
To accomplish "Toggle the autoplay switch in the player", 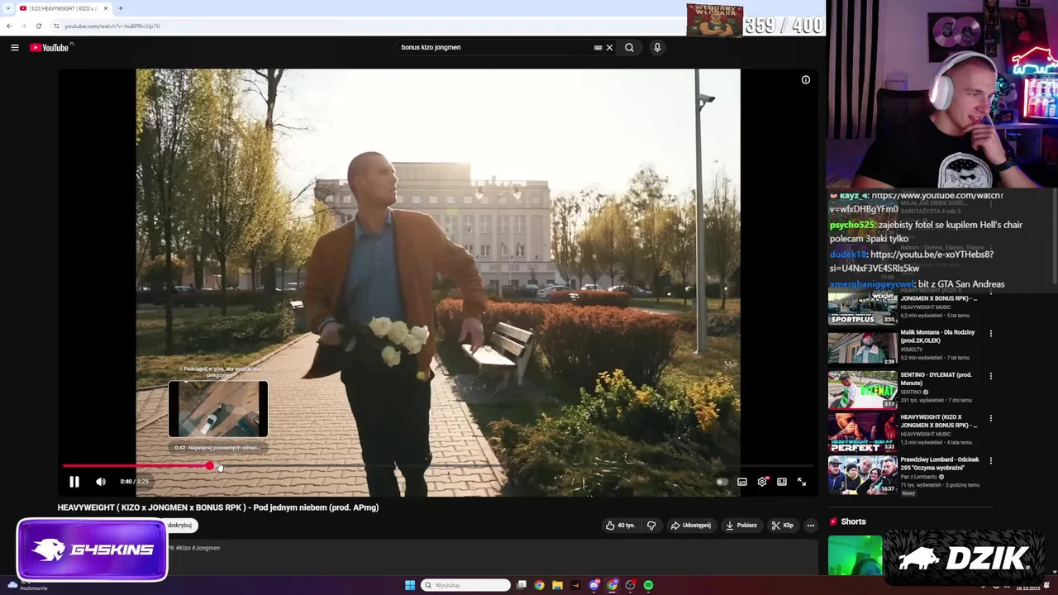I will 722,482.
